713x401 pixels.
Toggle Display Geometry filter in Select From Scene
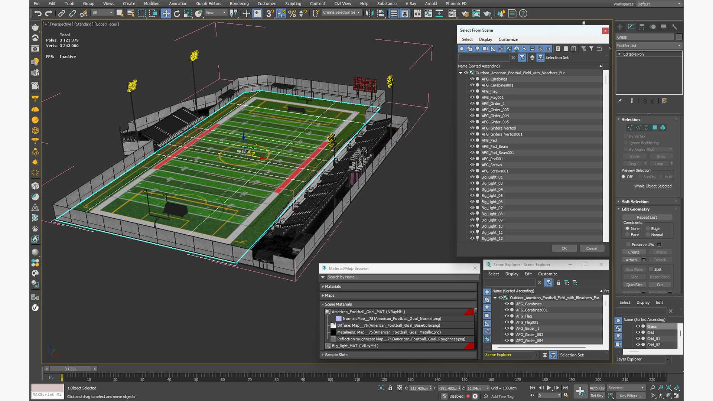tap(462, 49)
